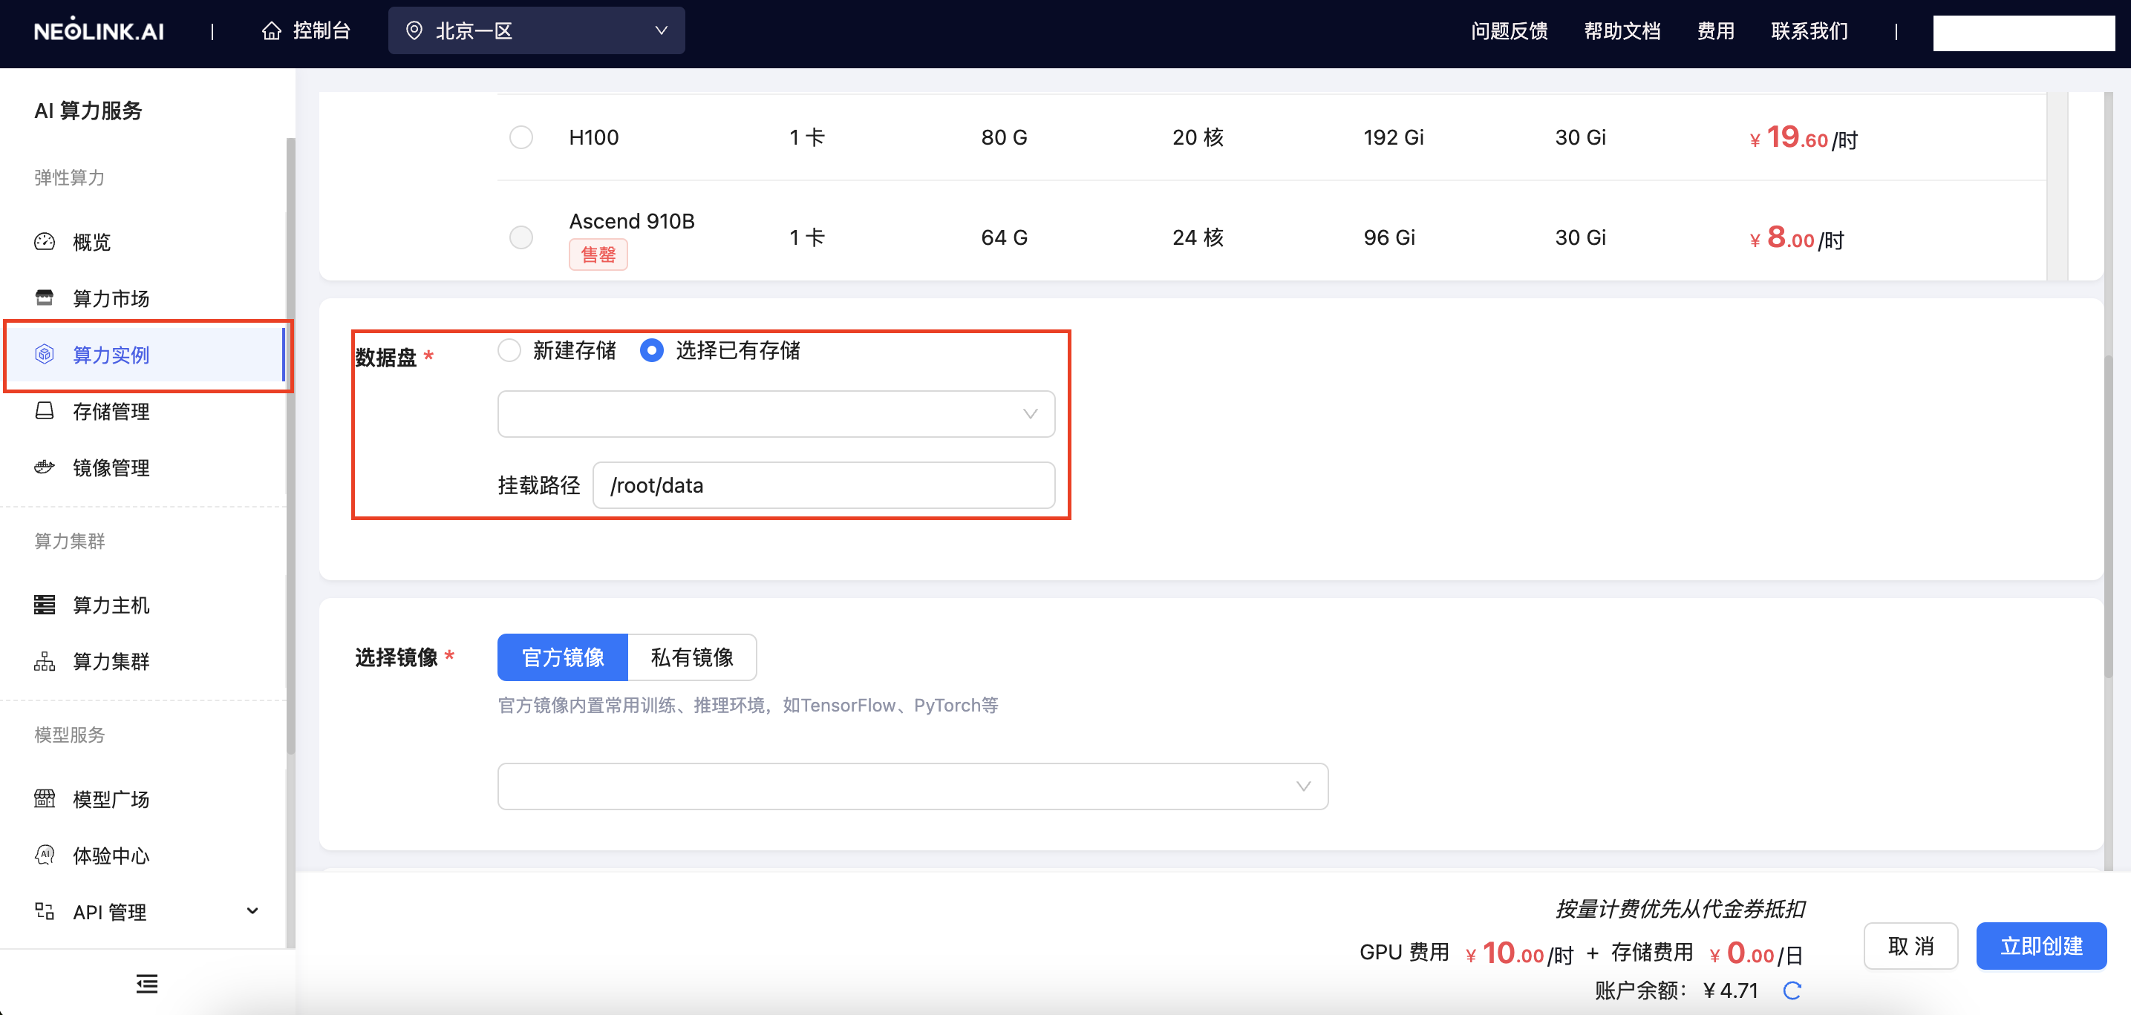Image resolution: width=2131 pixels, height=1015 pixels.
Task: Open the 费用 link in the header
Action: coord(1716,30)
